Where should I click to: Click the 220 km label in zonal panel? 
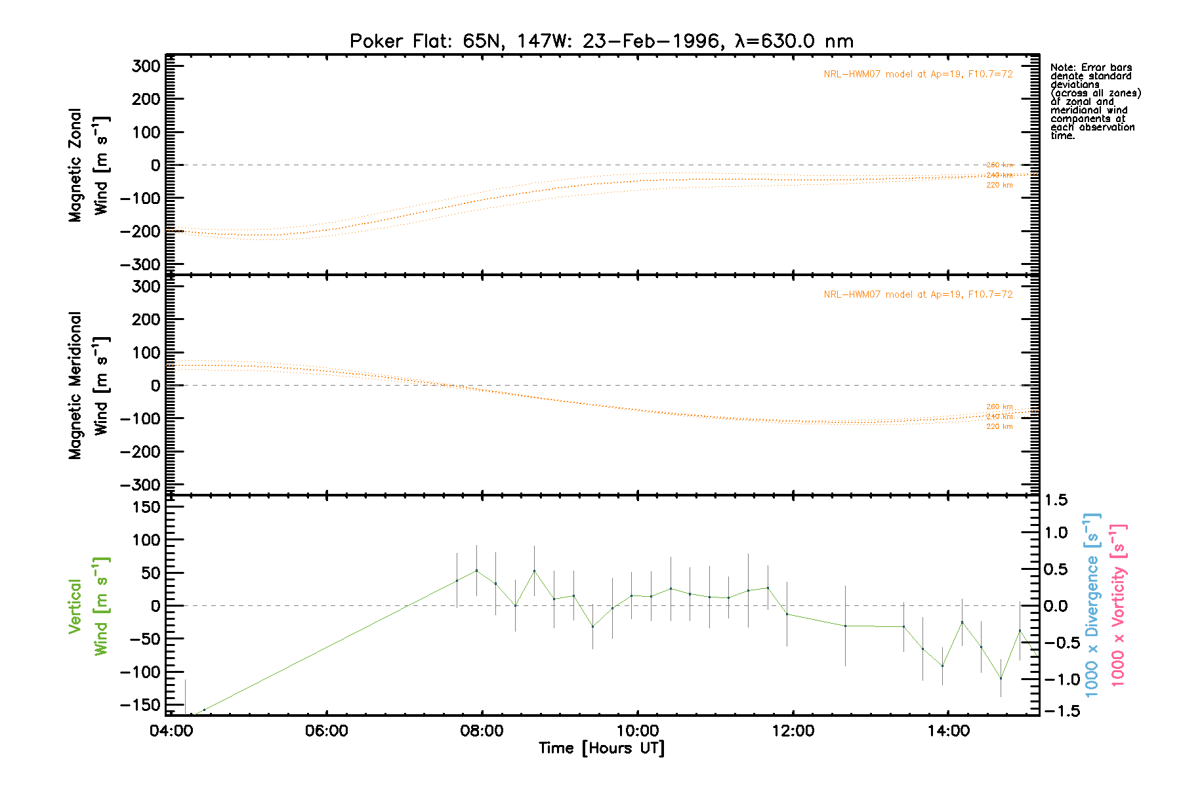pyautogui.click(x=999, y=186)
